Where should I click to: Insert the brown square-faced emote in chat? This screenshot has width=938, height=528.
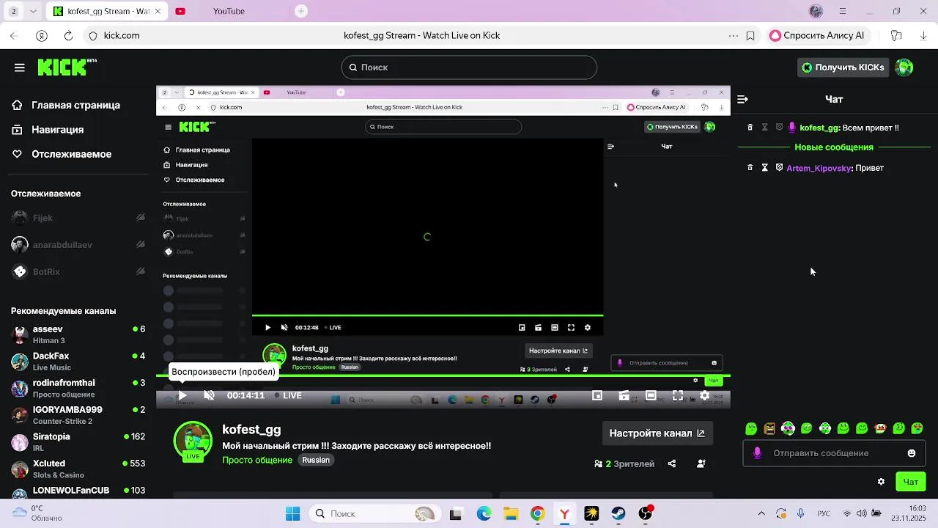tap(769, 428)
